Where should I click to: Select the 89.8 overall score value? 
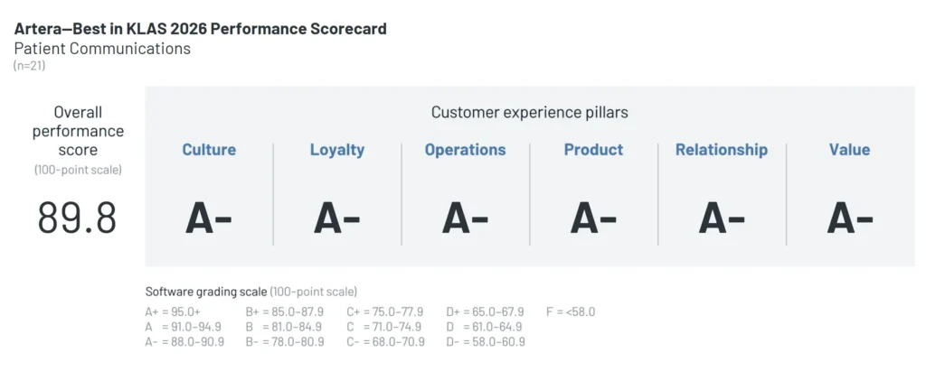77,218
